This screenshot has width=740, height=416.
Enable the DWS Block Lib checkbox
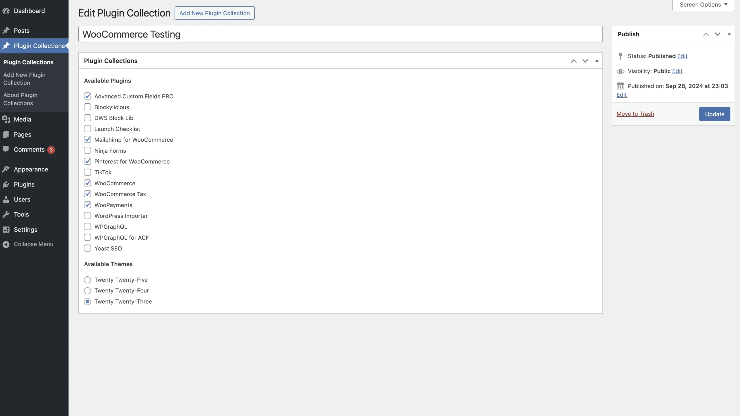[x=87, y=118]
